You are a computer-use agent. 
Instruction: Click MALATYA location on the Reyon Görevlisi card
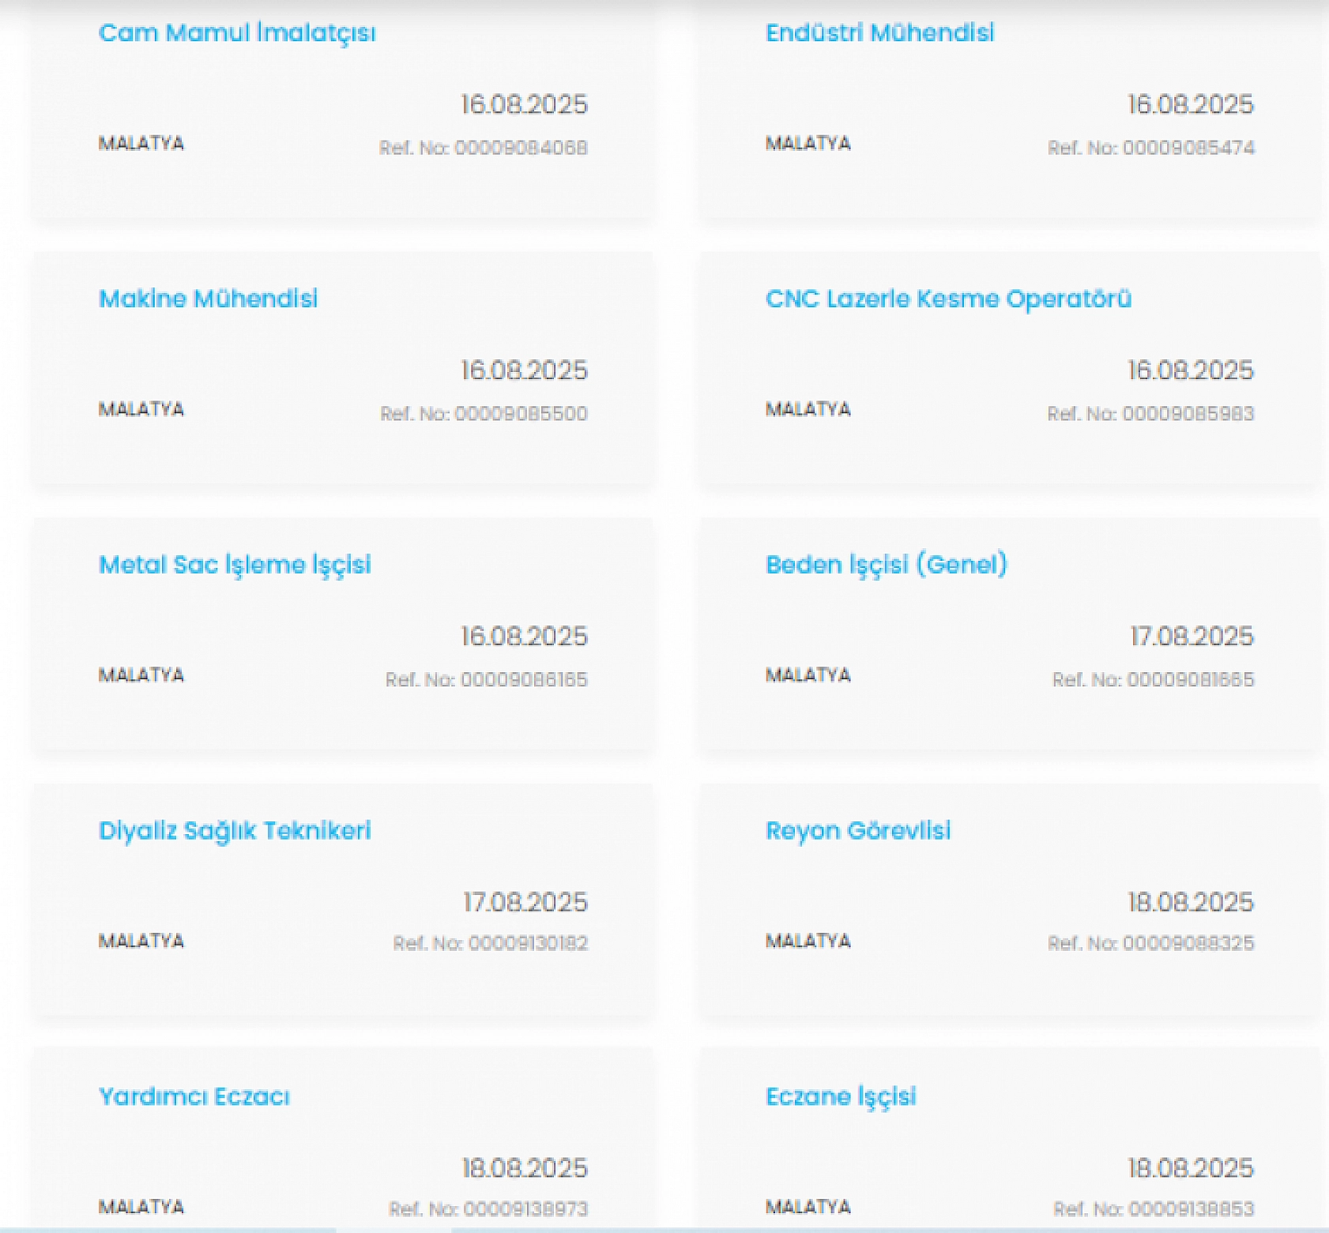tap(808, 941)
